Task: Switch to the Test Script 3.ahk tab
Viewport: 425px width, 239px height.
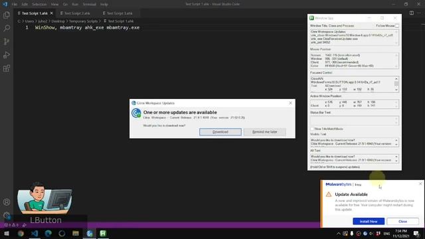Action: [x=120, y=13]
